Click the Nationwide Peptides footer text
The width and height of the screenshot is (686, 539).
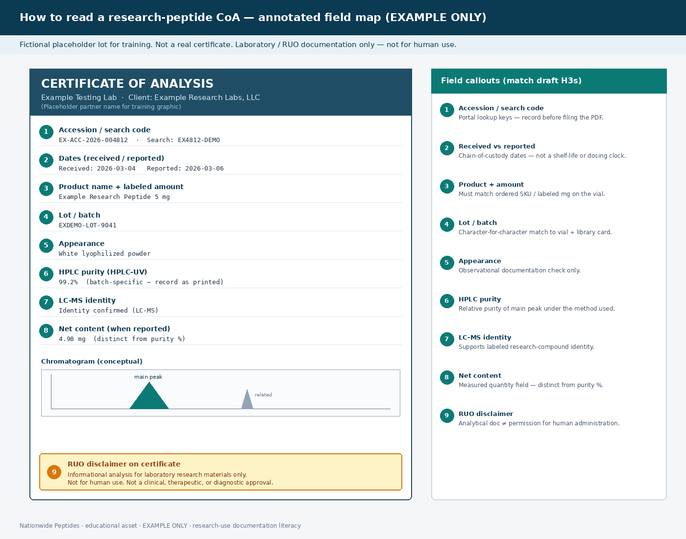[x=160, y=526]
